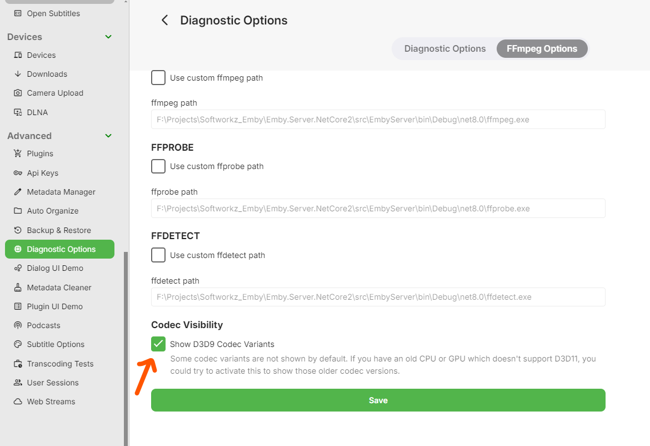Screen dimensions: 650x446
Task: Switch to the Diagnostic Options tab
Action: (x=445, y=48)
